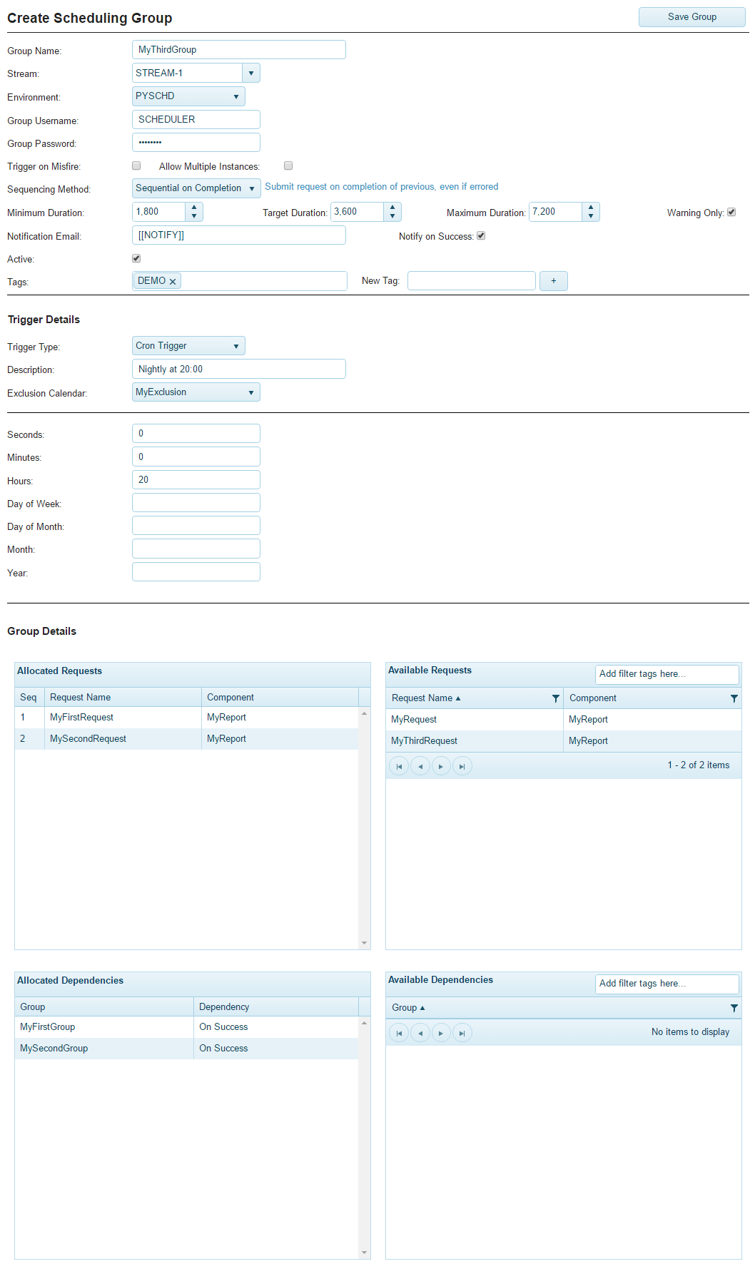Select MyThirdRequest row in Available Requests
755x1264 pixels.
tap(425, 741)
